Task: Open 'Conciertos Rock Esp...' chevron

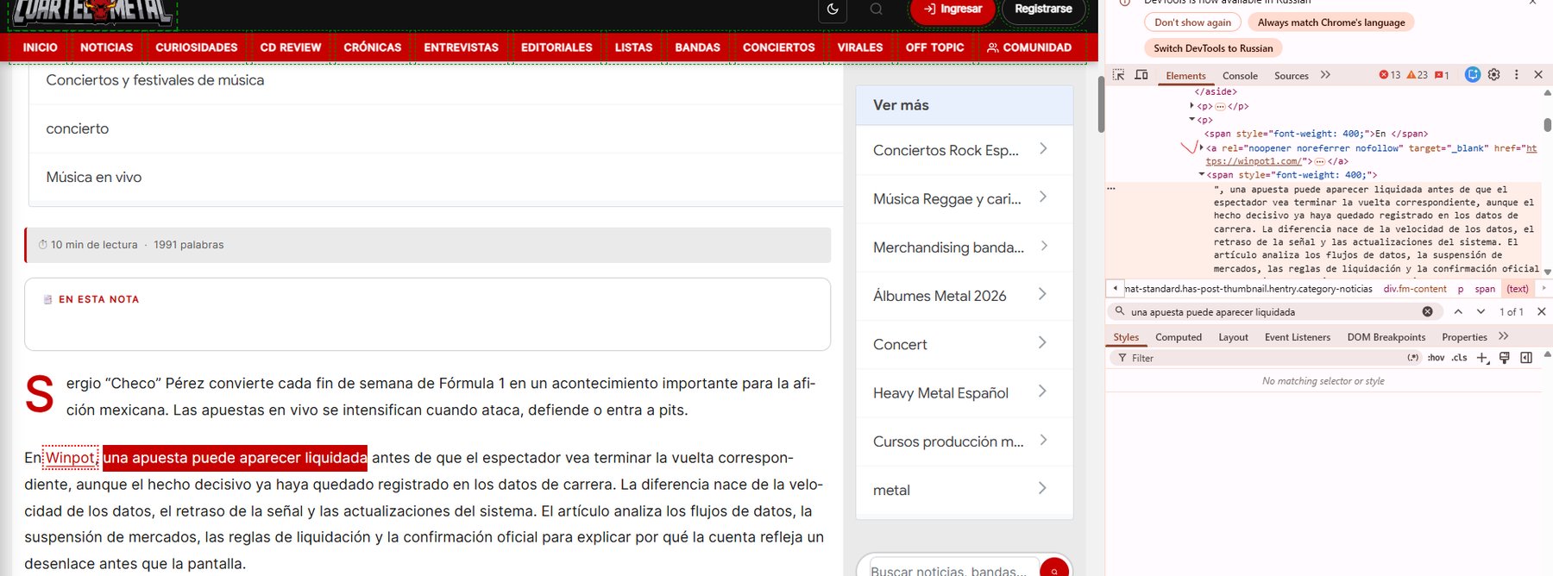Action: 1043,149
